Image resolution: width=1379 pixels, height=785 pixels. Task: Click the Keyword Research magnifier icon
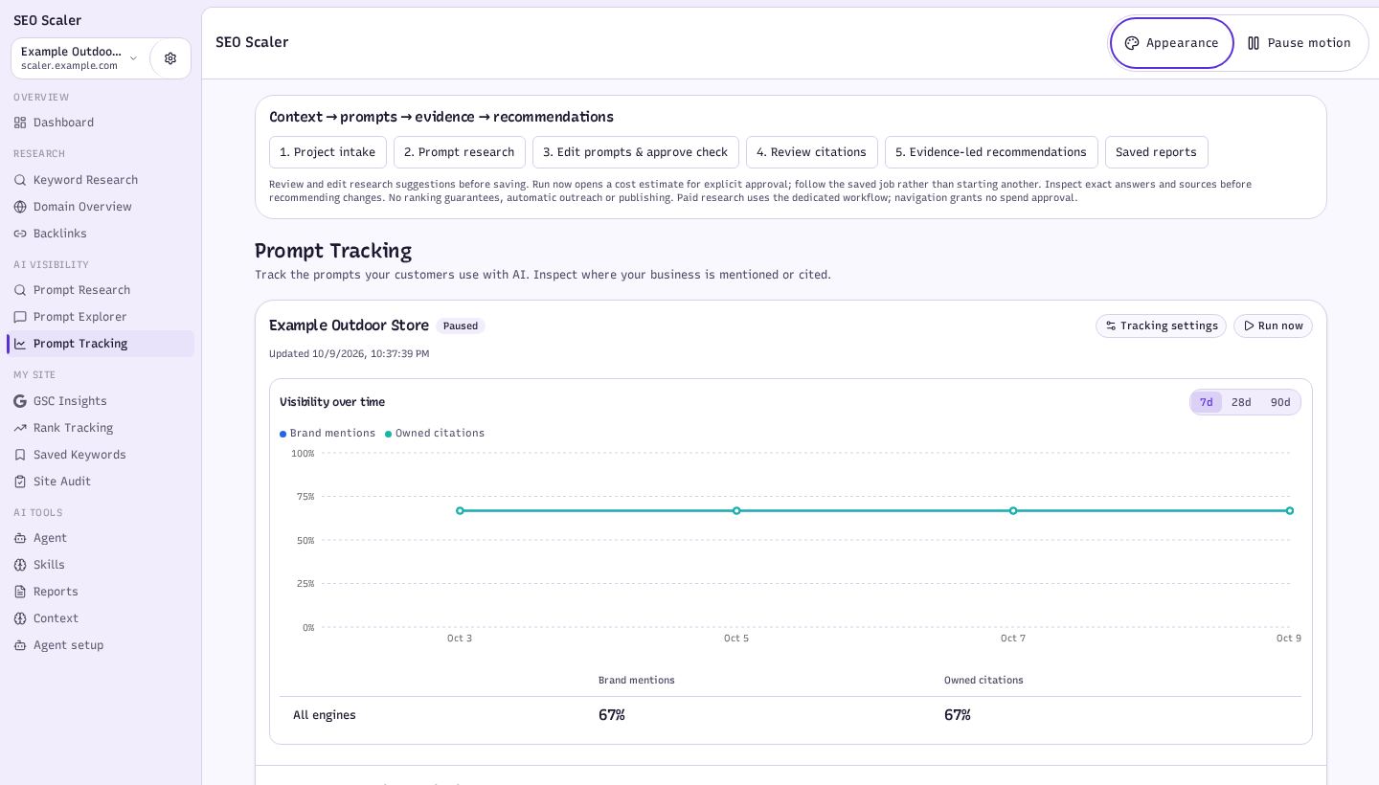[x=20, y=180]
